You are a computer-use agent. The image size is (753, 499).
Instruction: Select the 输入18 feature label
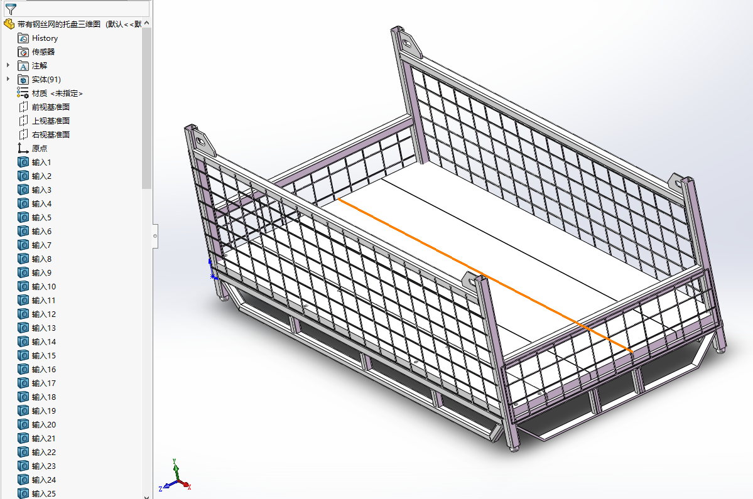tap(44, 397)
